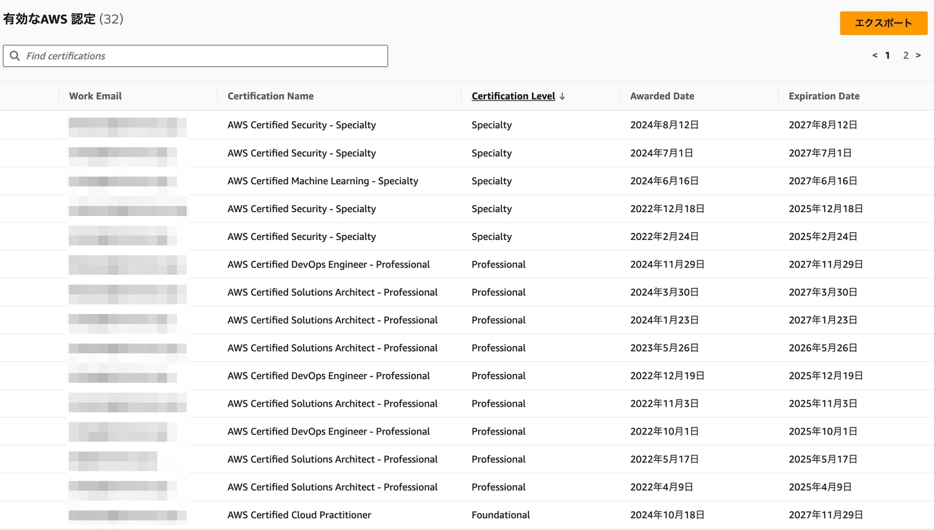Click the blurred email in first row

127,125
